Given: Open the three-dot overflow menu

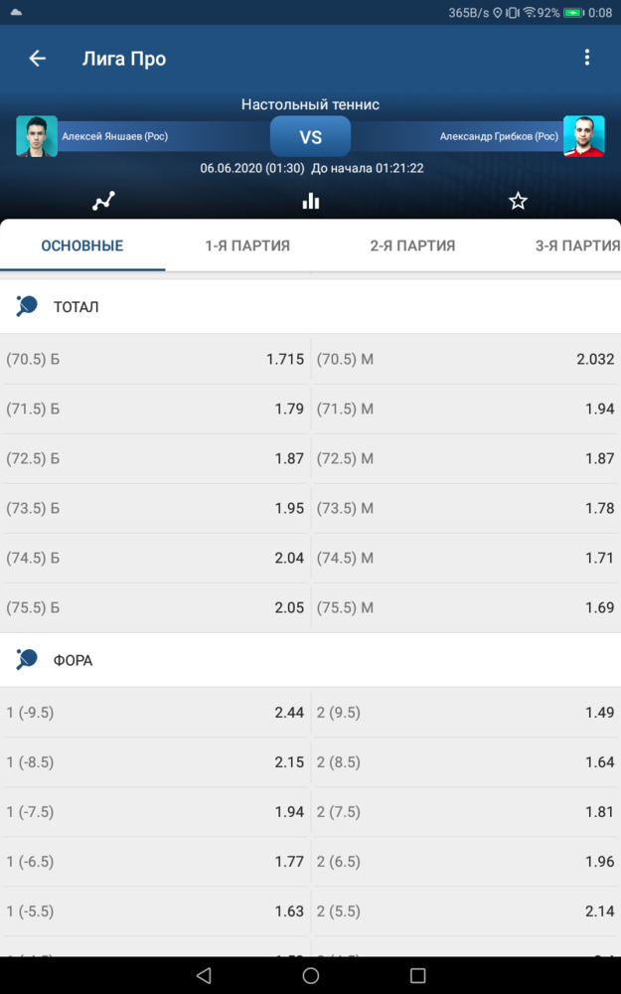Looking at the screenshot, I should [x=587, y=58].
